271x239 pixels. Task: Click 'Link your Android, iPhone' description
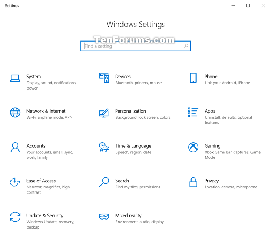(x=227, y=83)
